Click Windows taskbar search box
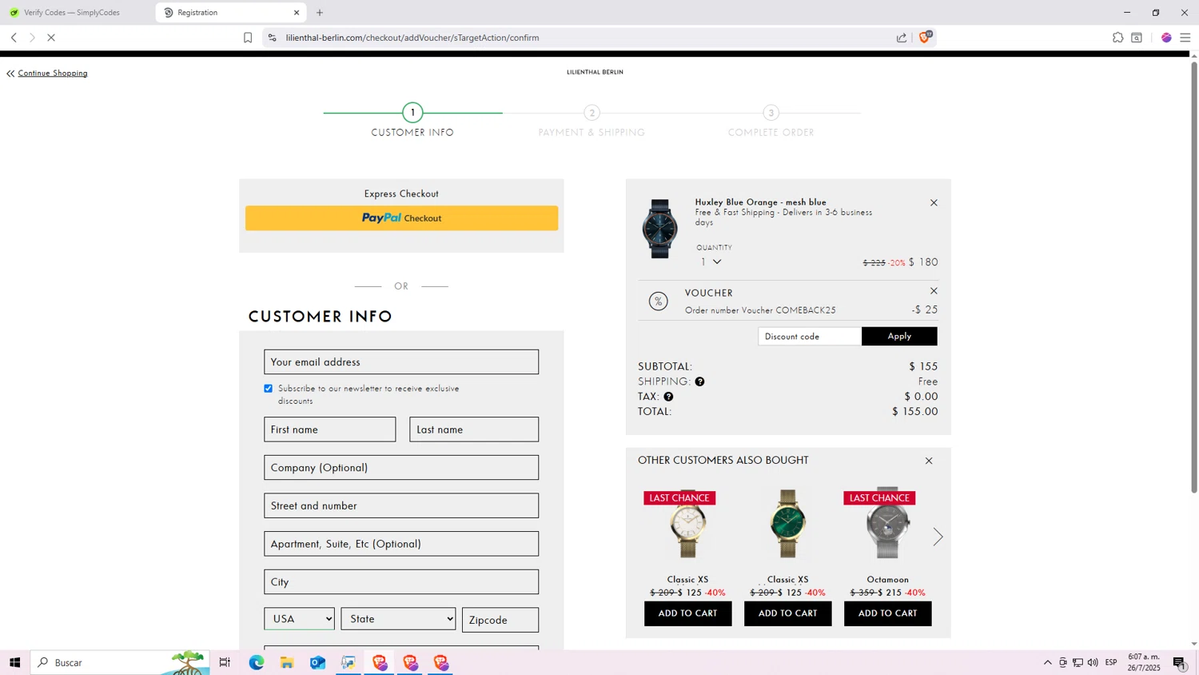 pyautogui.click(x=120, y=662)
